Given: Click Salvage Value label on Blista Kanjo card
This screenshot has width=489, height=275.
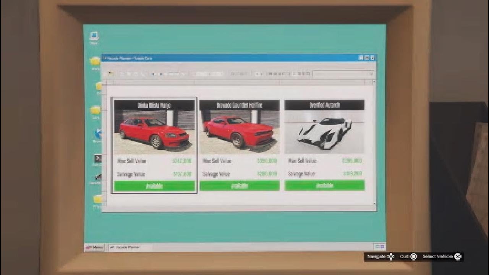Looking at the screenshot, I should [x=131, y=174].
